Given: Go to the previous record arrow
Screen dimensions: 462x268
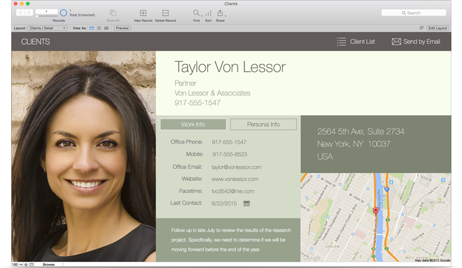Looking at the screenshot, I should (x=21, y=13).
